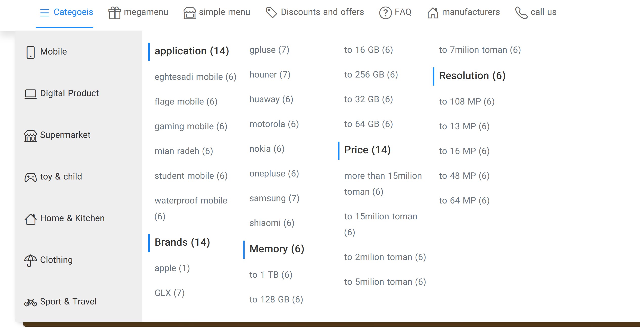Image resolution: width=640 pixels, height=335 pixels.
Task: Open the manufacturers menu item
Action: (471, 12)
